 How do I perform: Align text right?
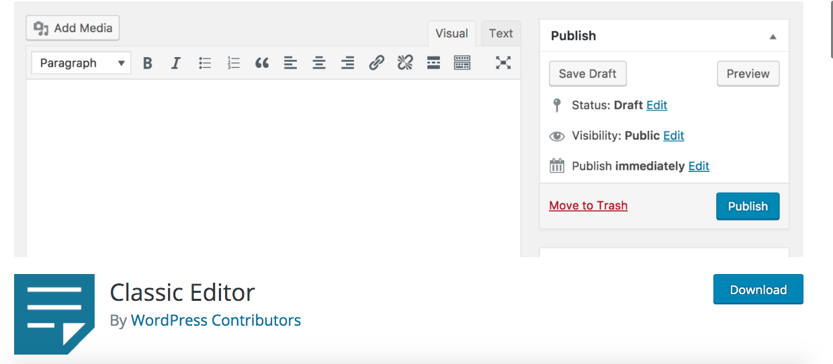(x=347, y=63)
